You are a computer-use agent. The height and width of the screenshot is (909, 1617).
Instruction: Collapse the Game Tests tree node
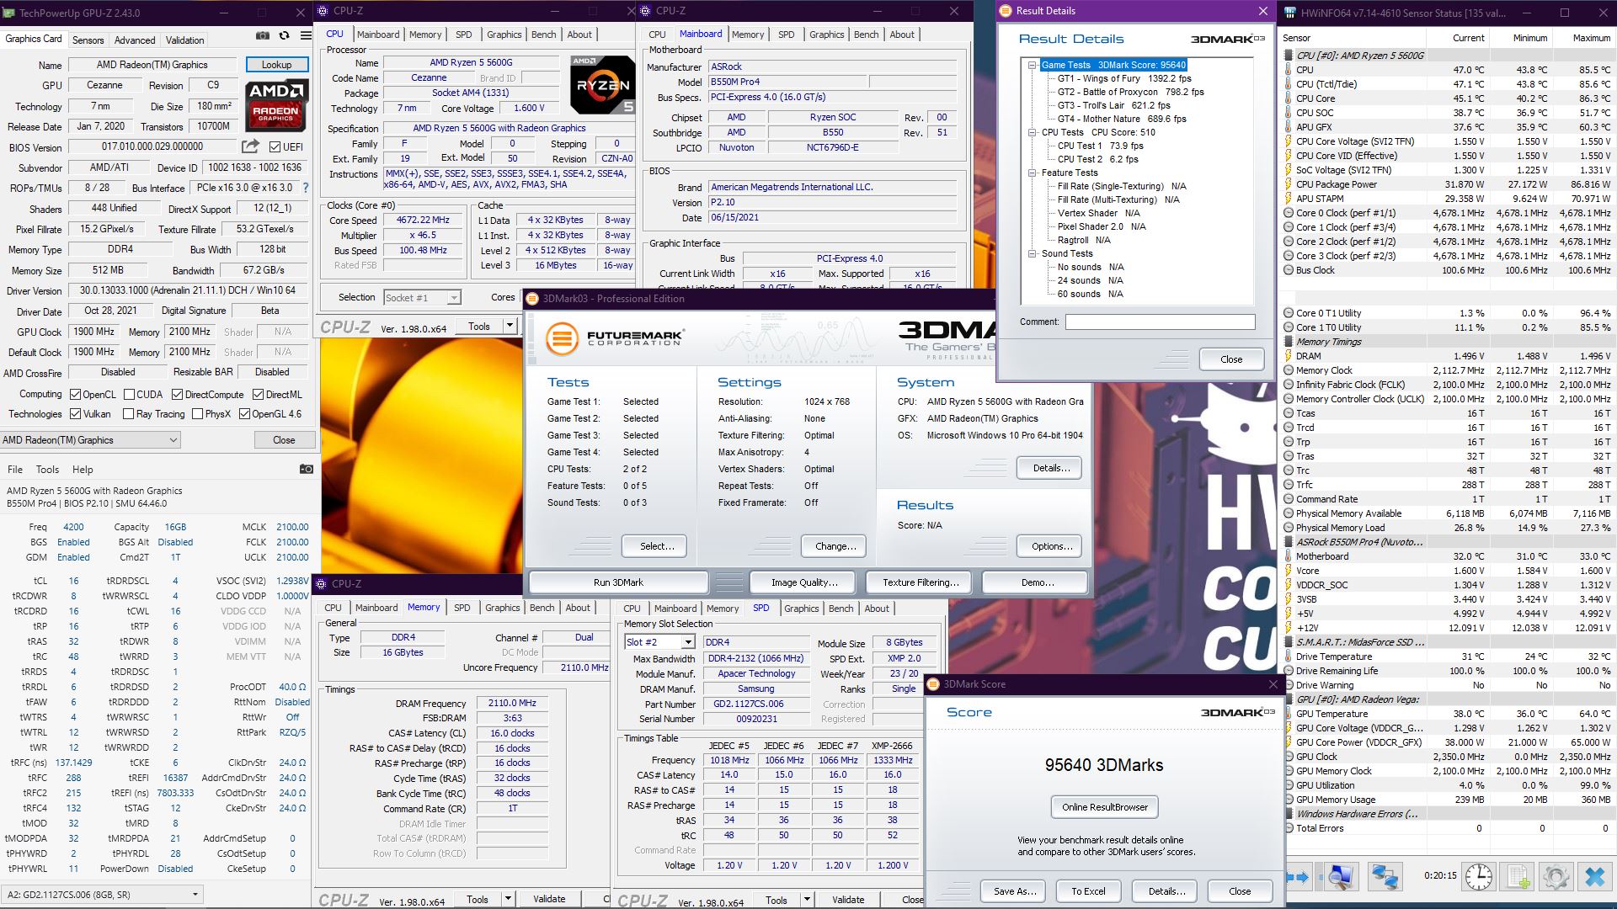(1033, 65)
